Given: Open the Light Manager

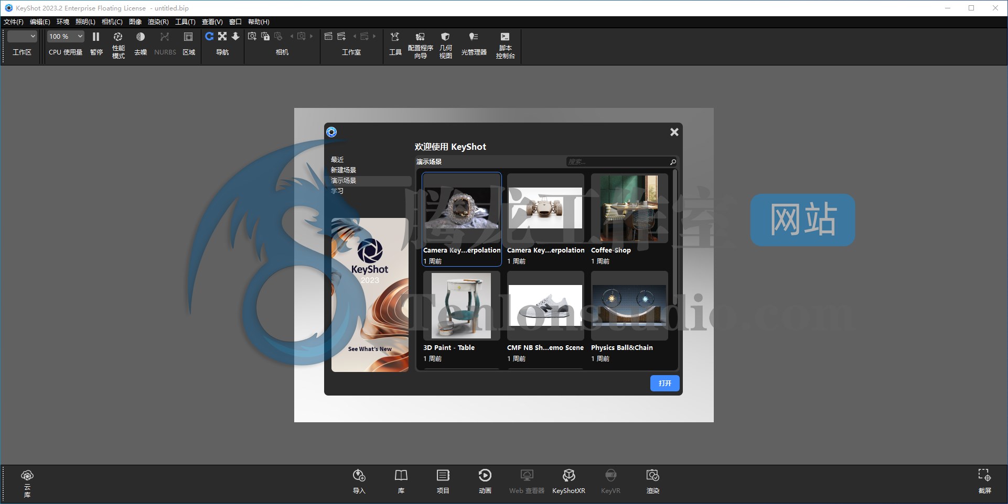Looking at the screenshot, I should tap(474, 43).
